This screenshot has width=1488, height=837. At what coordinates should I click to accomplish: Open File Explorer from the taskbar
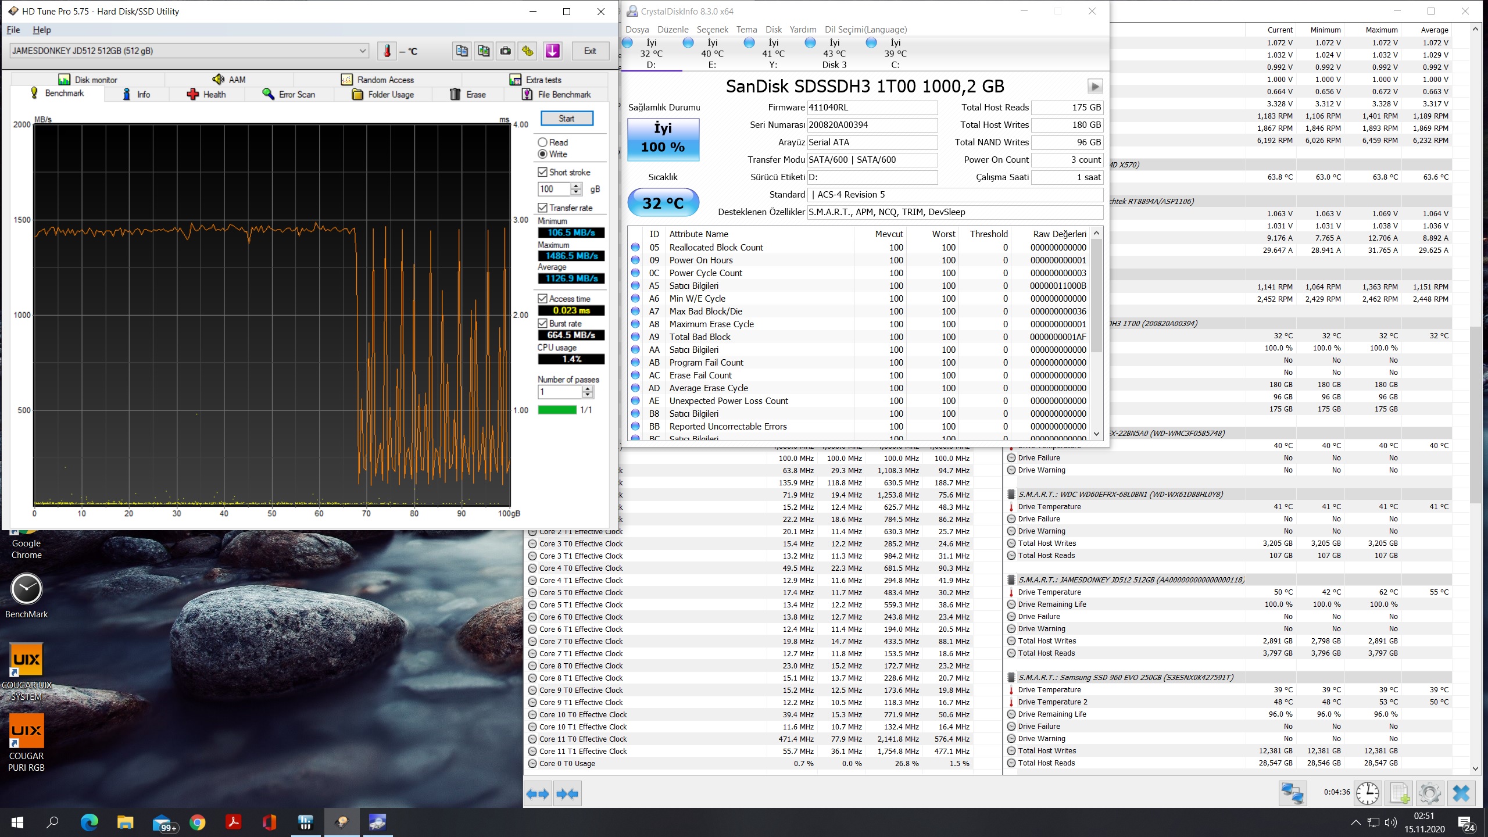(125, 822)
